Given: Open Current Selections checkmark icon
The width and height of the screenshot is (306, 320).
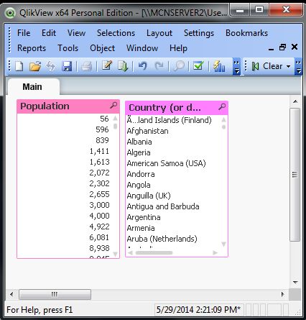Looking at the screenshot, I should [198, 65].
